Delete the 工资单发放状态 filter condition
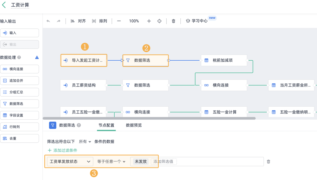Screen dimensions: 317x180 [x=268, y=161]
